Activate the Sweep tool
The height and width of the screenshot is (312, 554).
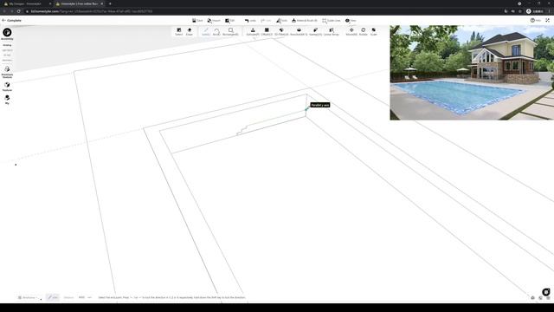pos(315,31)
